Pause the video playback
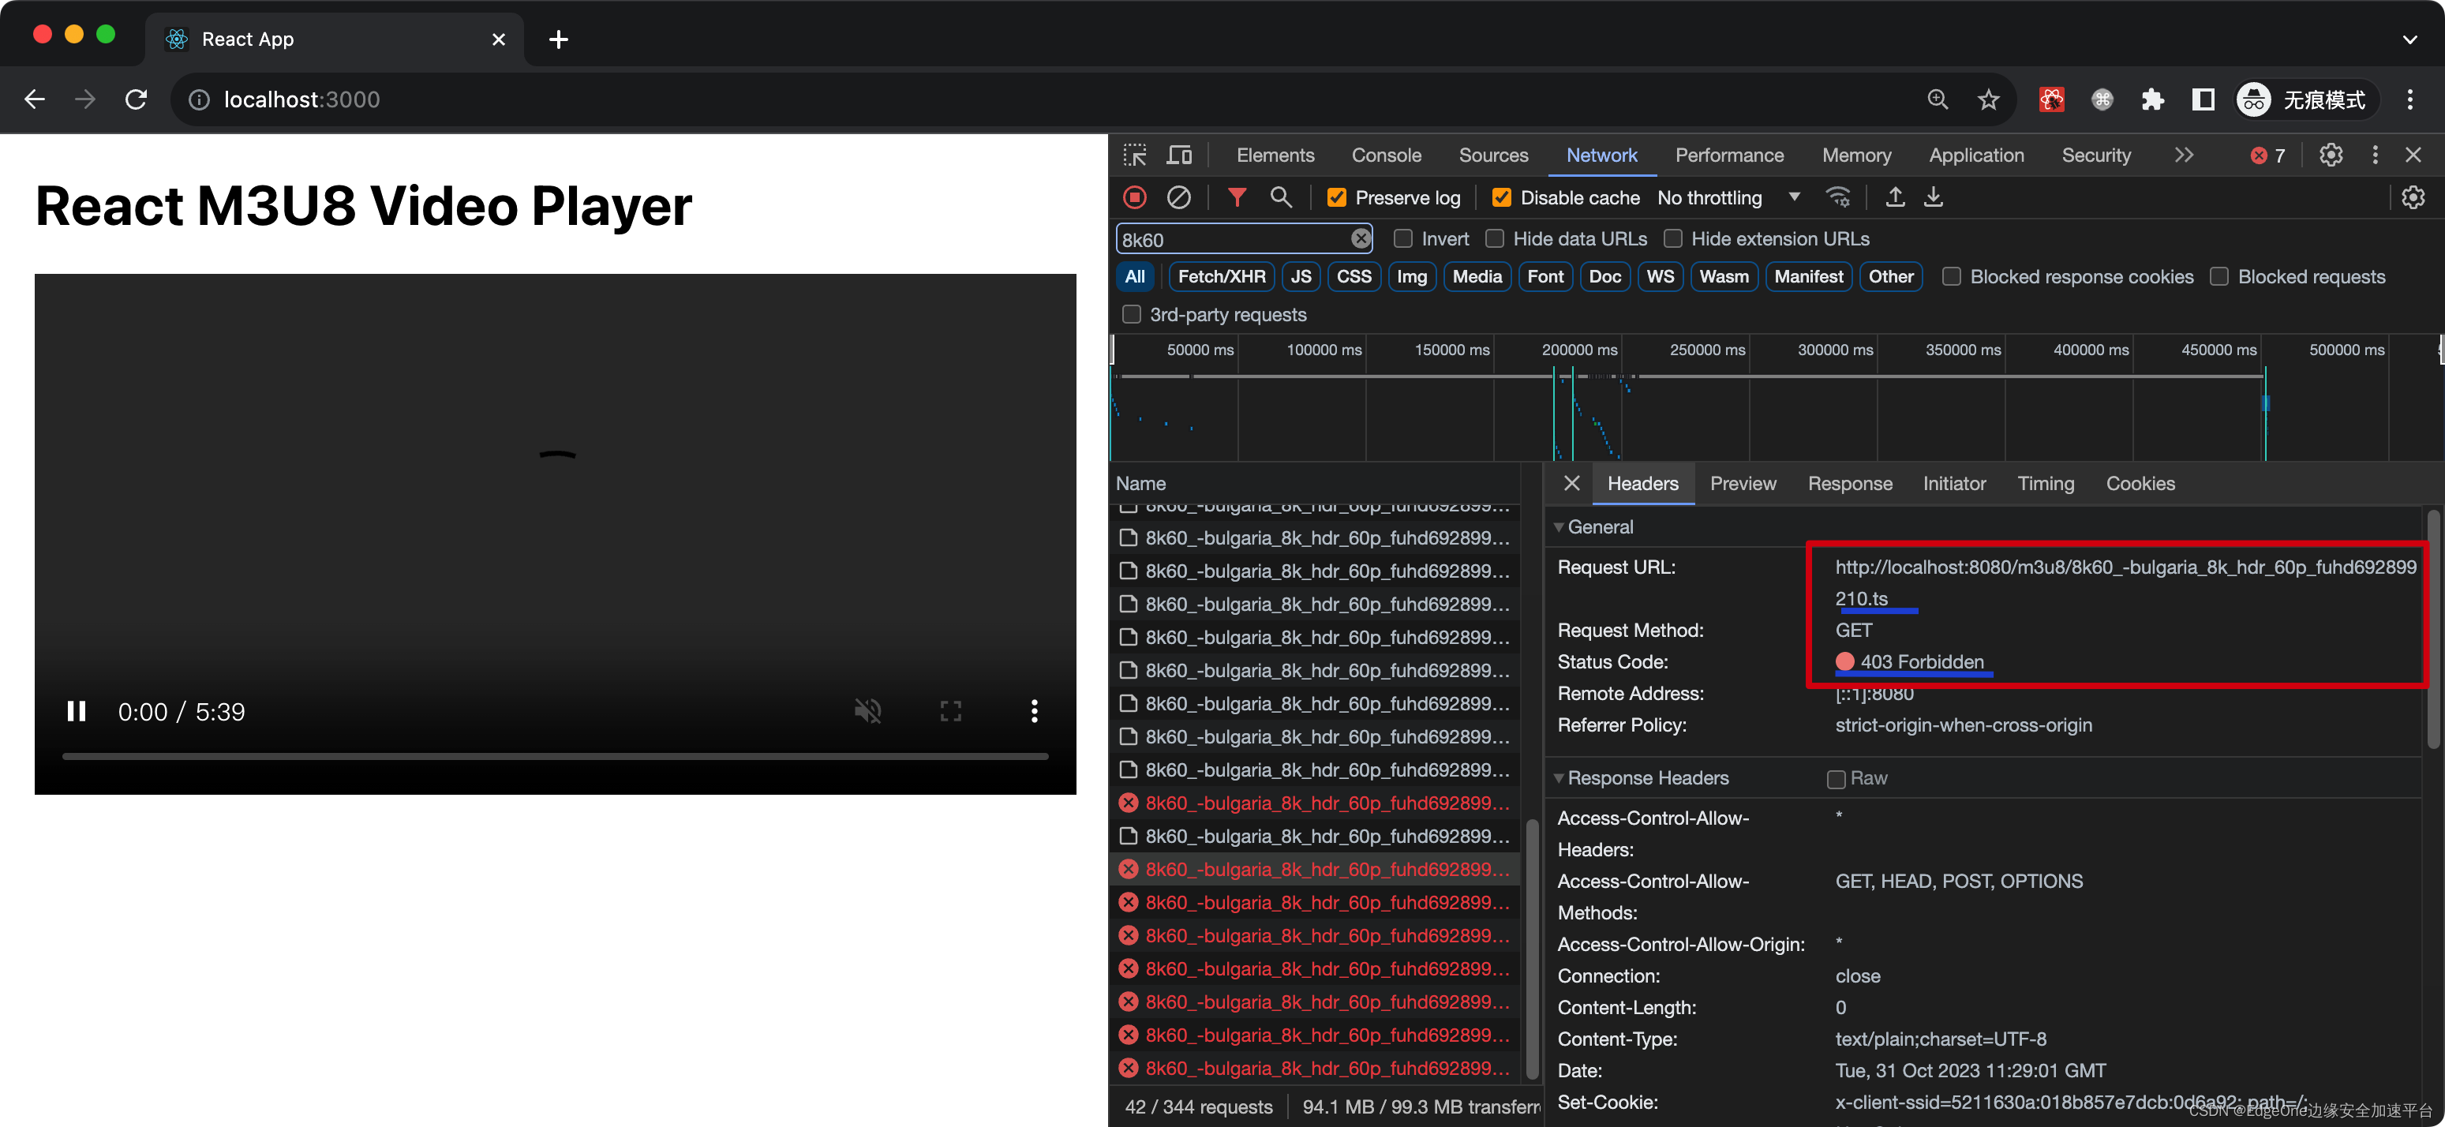The height and width of the screenshot is (1127, 2445). 77,711
